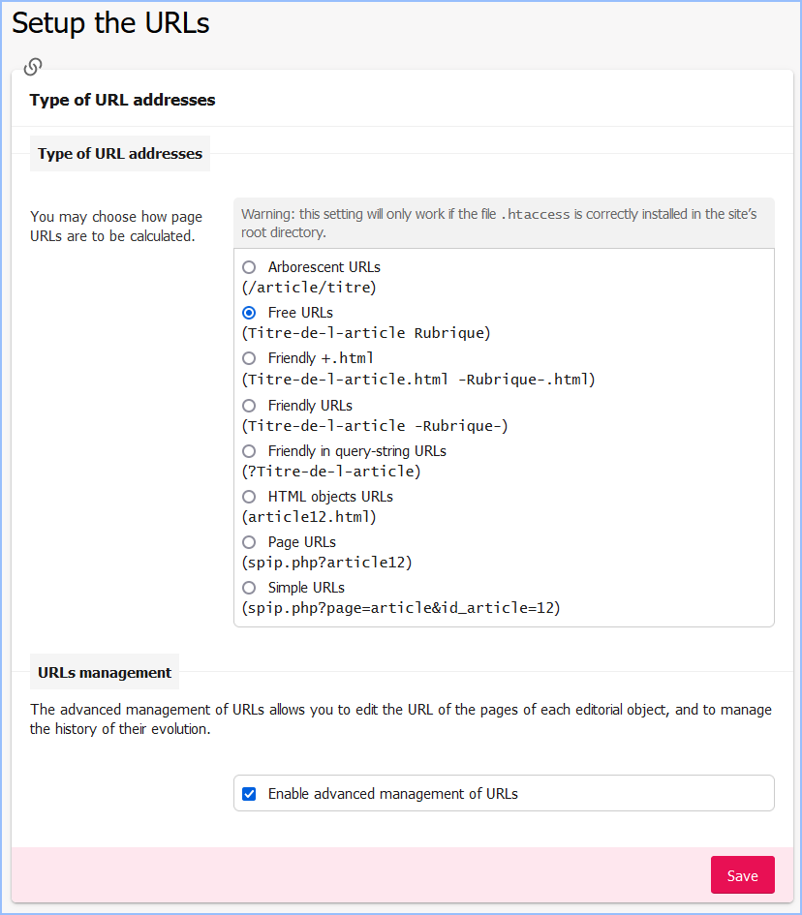Disable advanced management of URLs checkbox

click(249, 794)
